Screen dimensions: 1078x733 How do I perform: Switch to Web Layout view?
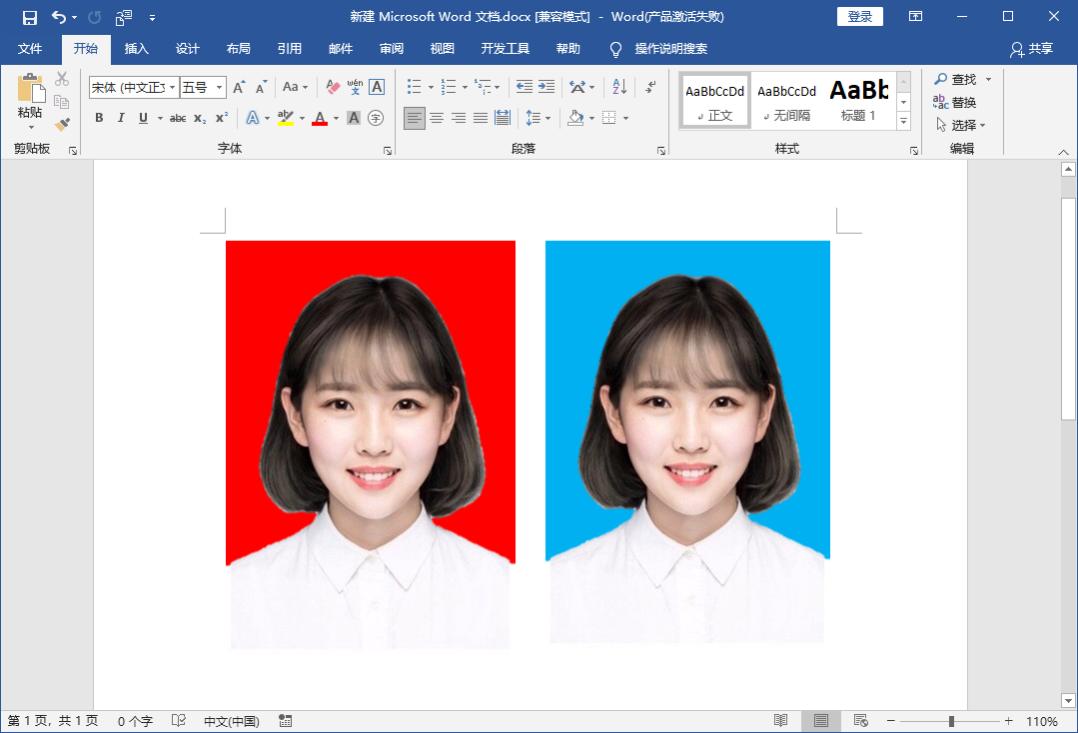click(861, 721)
